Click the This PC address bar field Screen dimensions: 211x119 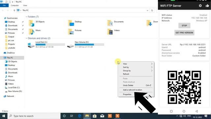pos(83,10)
